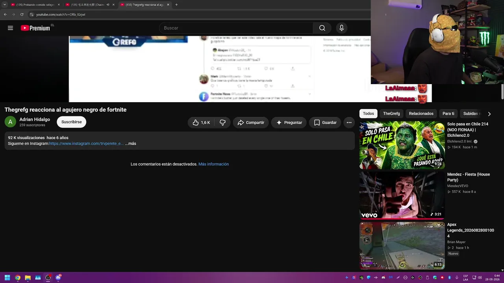The width and height of the screenshot is (504, 283).
Task: Open Más información about disabled comments
Action: [x=213, y=164]
